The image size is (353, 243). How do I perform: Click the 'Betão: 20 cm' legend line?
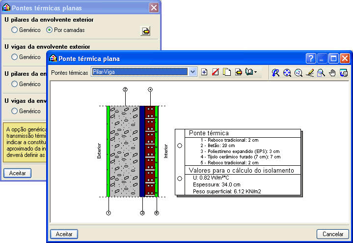(217, 146)
